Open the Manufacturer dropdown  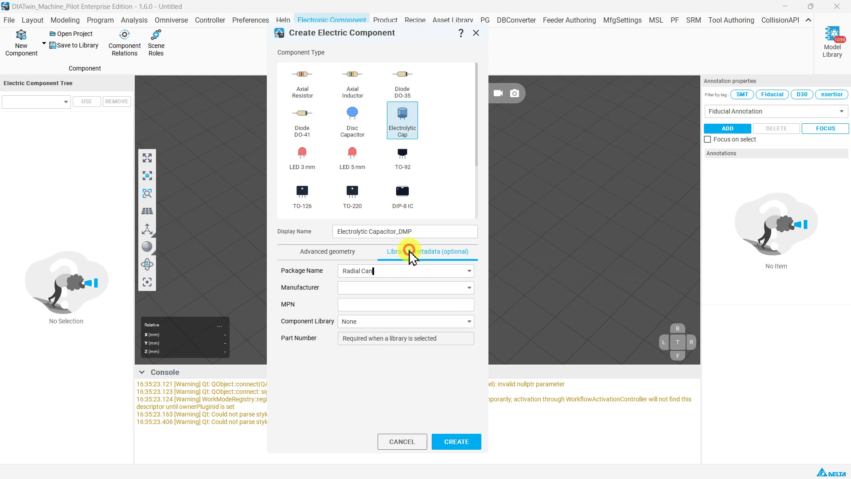(469, 288)
